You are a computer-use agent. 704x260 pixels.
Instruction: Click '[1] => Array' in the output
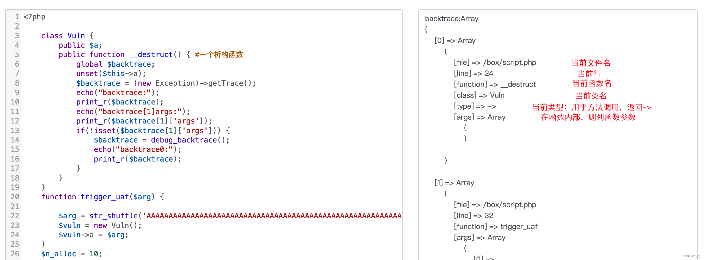click(x=454, y=183)
